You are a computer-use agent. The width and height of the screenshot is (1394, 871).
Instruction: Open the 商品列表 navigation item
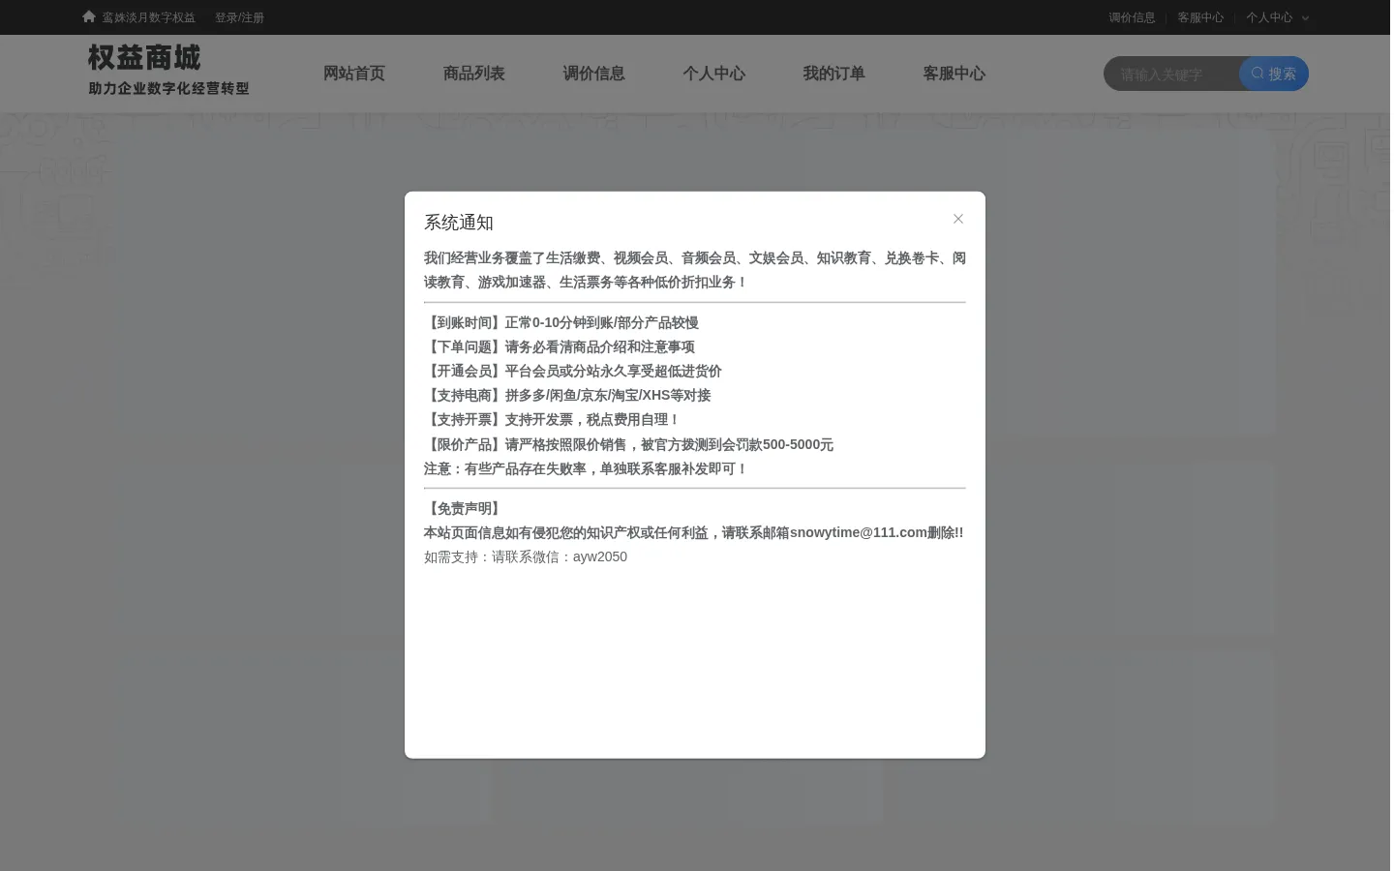474,74
